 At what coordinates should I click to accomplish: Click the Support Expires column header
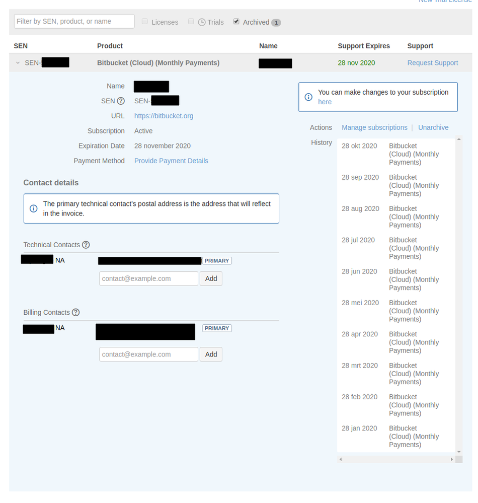click(364, 46)
